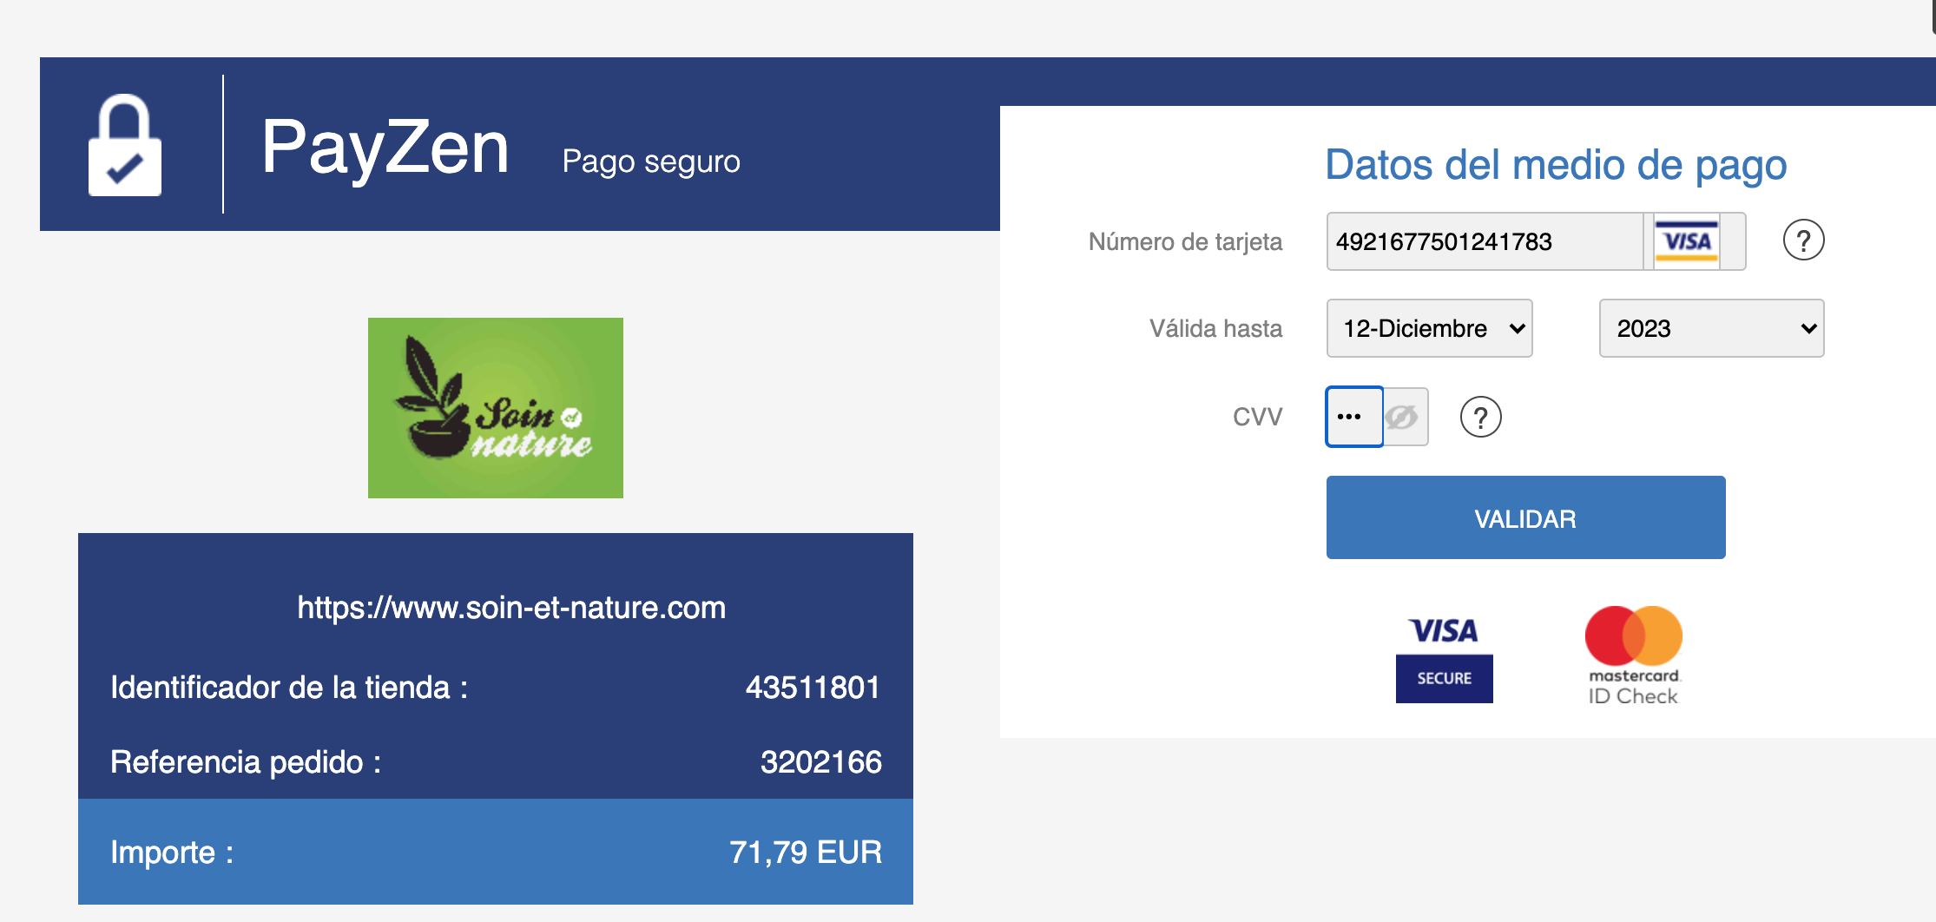Click the 'Datos del medio de pago' heading

1555,165
